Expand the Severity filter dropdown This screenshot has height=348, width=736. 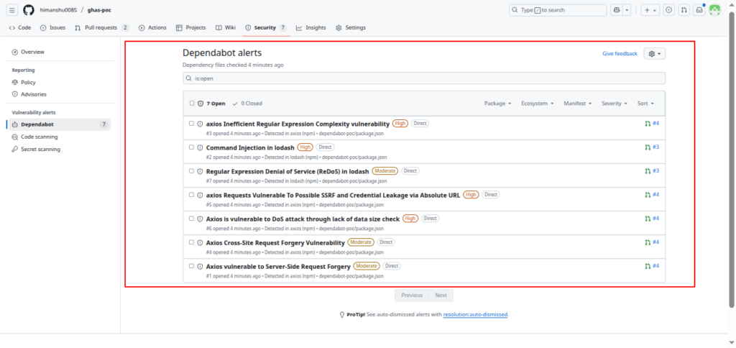615,104
